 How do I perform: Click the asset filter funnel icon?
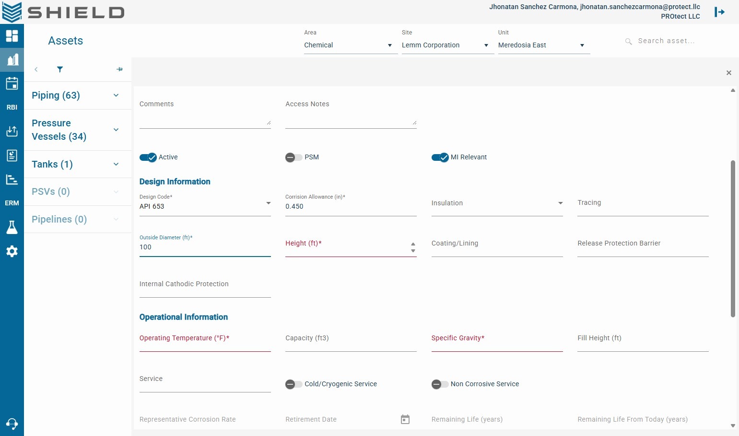[x=60, y=69]
